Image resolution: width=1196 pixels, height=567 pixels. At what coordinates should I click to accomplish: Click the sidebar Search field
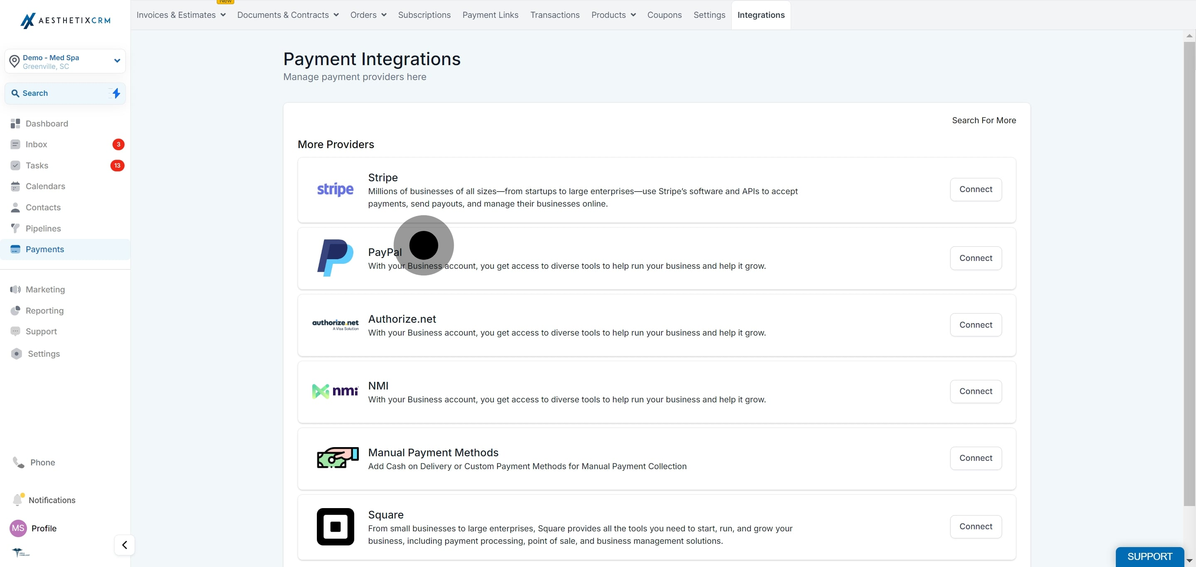[x=65, y=93]
